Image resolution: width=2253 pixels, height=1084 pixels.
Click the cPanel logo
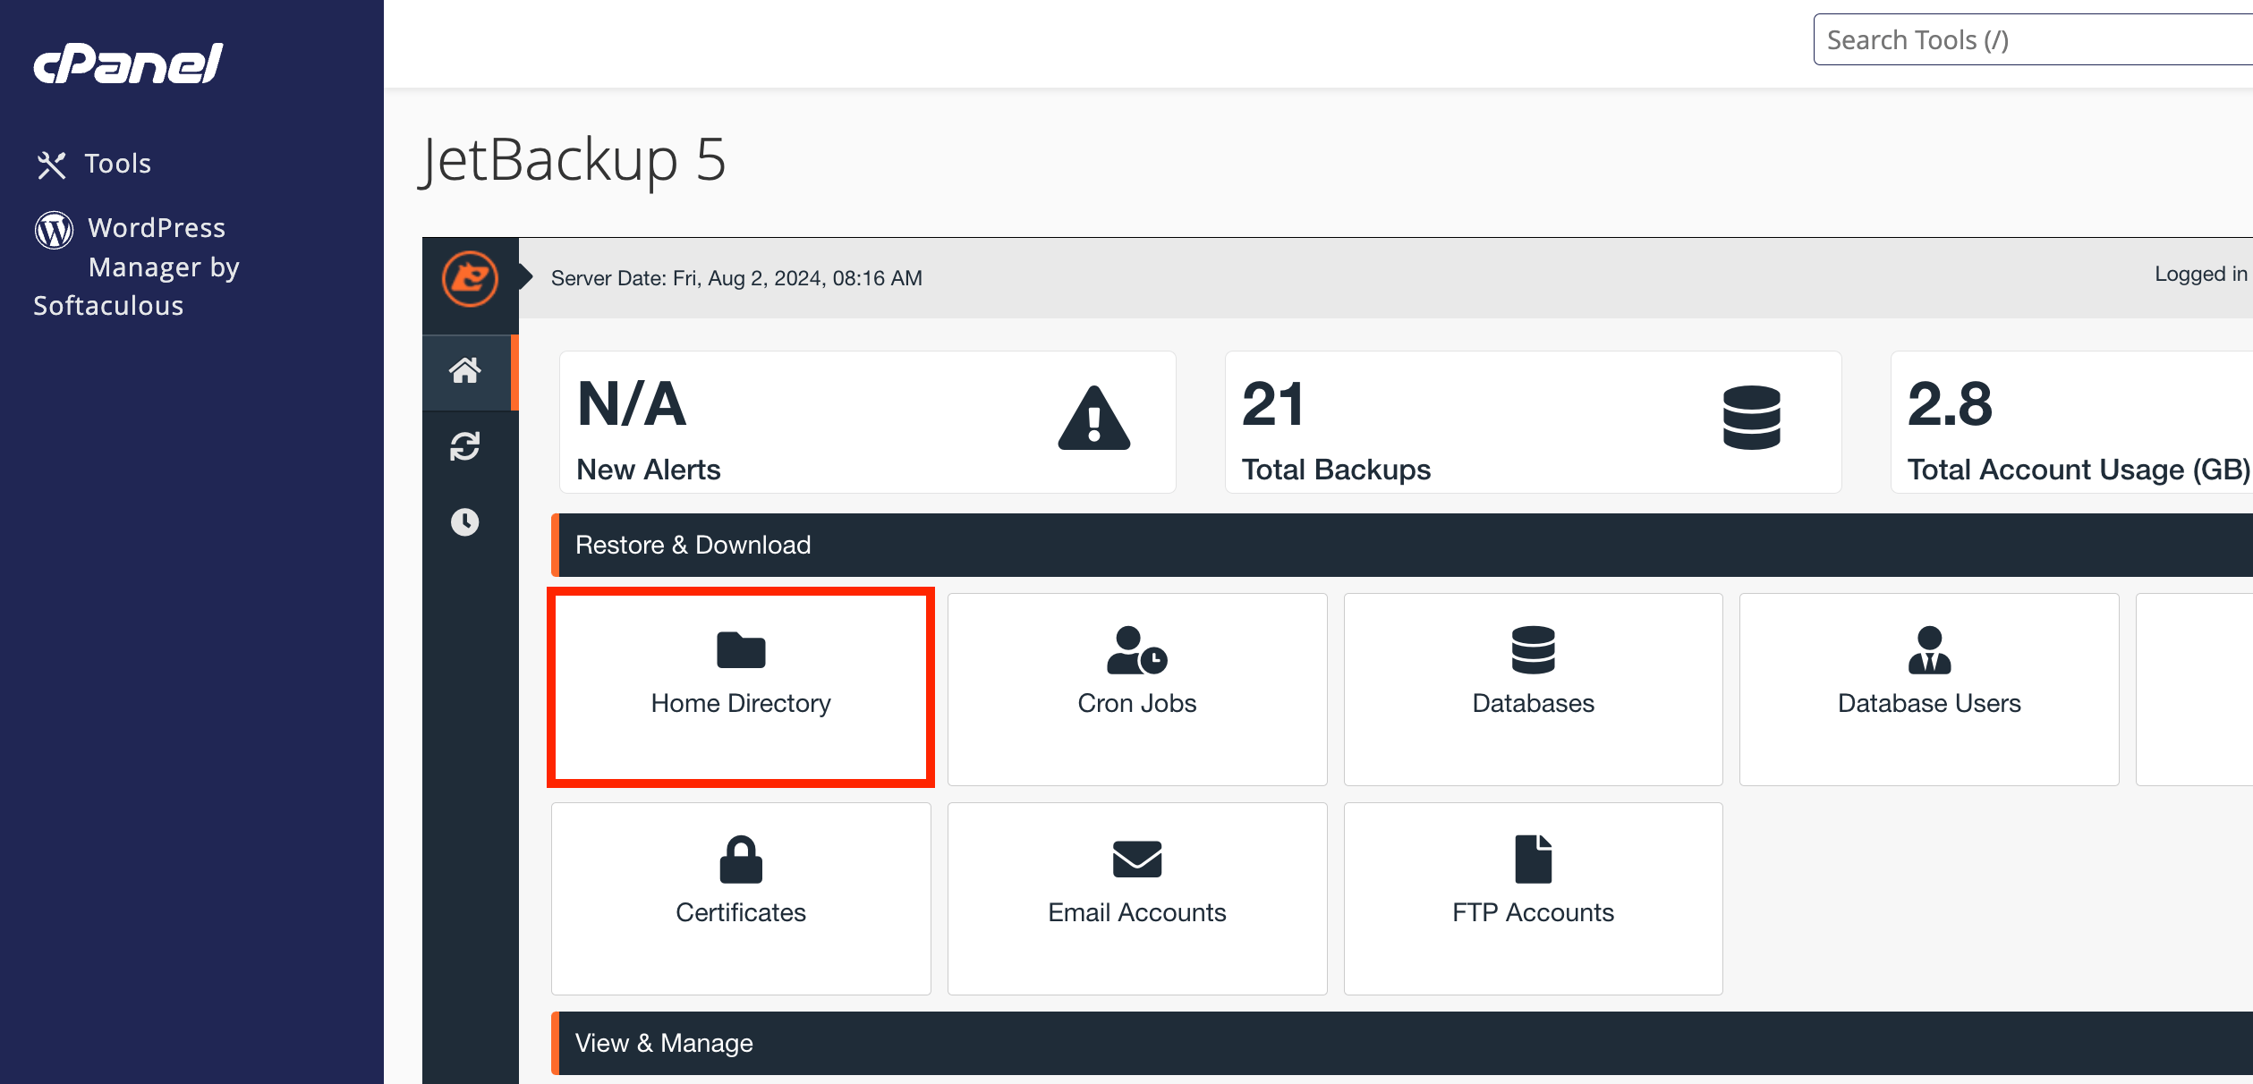129,64
